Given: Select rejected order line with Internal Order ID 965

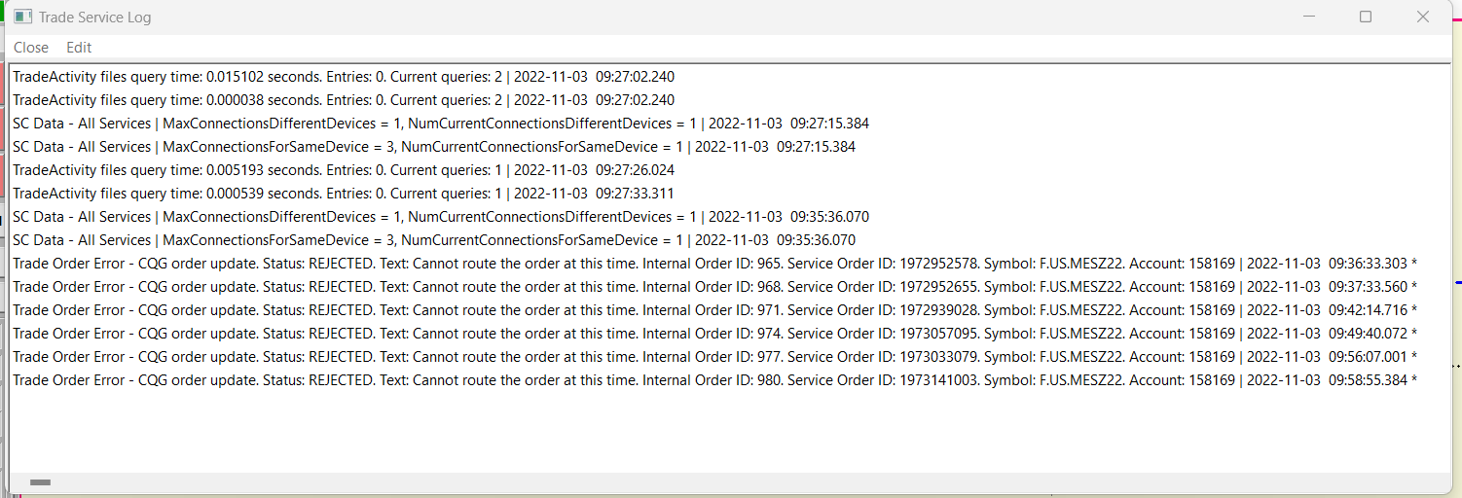Looking at the screenshot, I should [714, 264].
